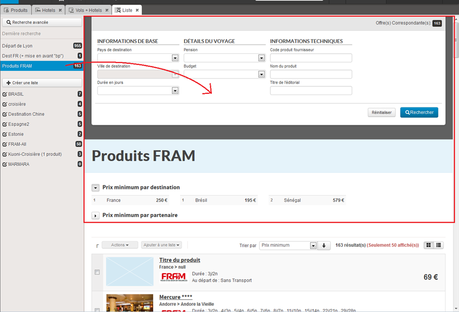Click the edit icon beside Estonie list

coord(5,134)
